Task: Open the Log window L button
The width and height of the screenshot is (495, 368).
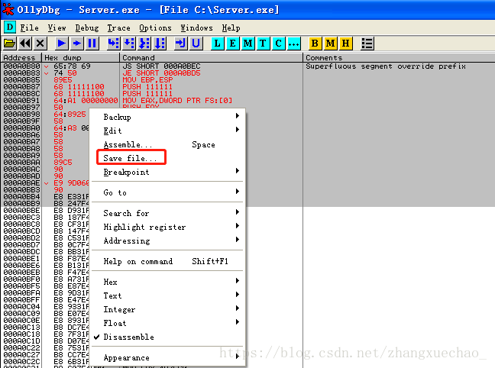Action: pyautogui.click(x=218, y=44)
